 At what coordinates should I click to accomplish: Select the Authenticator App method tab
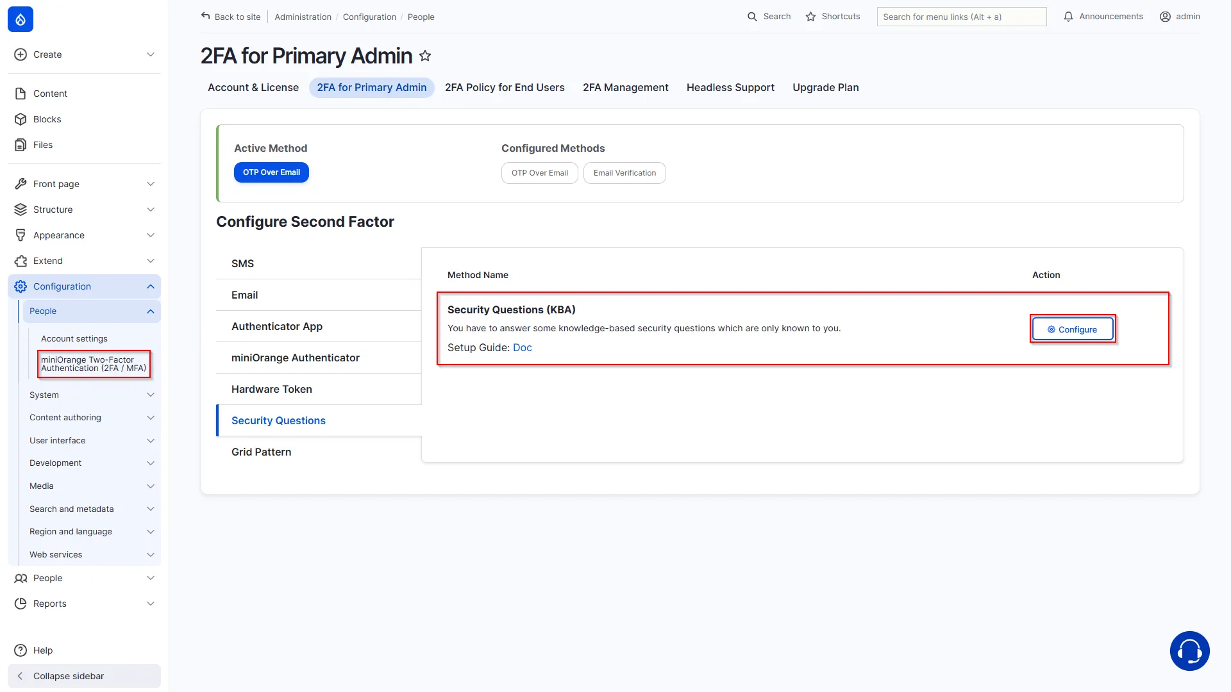tap(319, 326)
